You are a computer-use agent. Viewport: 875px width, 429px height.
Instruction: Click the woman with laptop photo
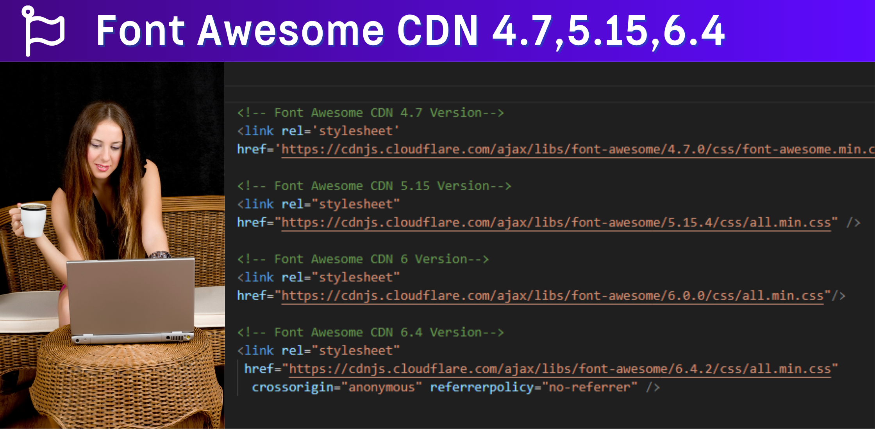tap(112, 245)
